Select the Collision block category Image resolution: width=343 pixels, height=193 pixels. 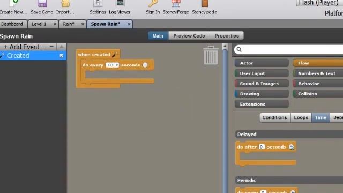point(318,94)
